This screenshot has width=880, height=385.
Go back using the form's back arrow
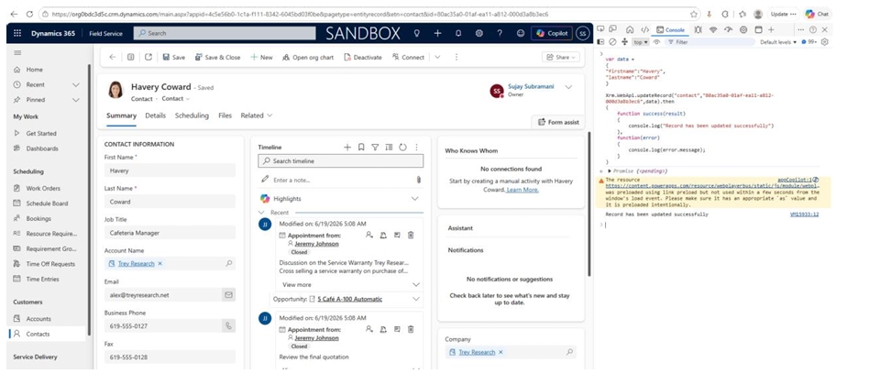(x=112, y=57)
